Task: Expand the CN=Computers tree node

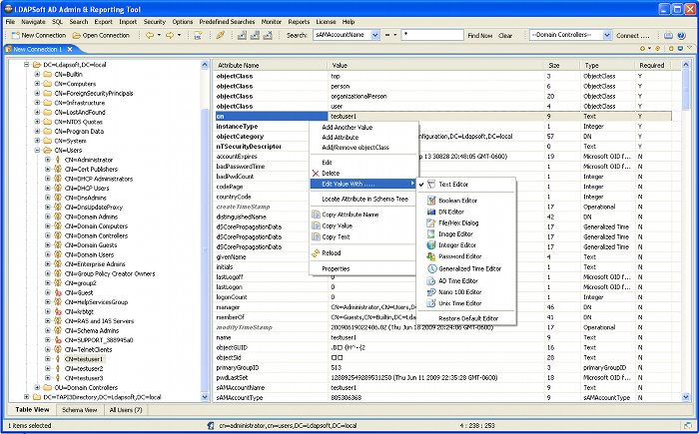Action: [37, 84]
